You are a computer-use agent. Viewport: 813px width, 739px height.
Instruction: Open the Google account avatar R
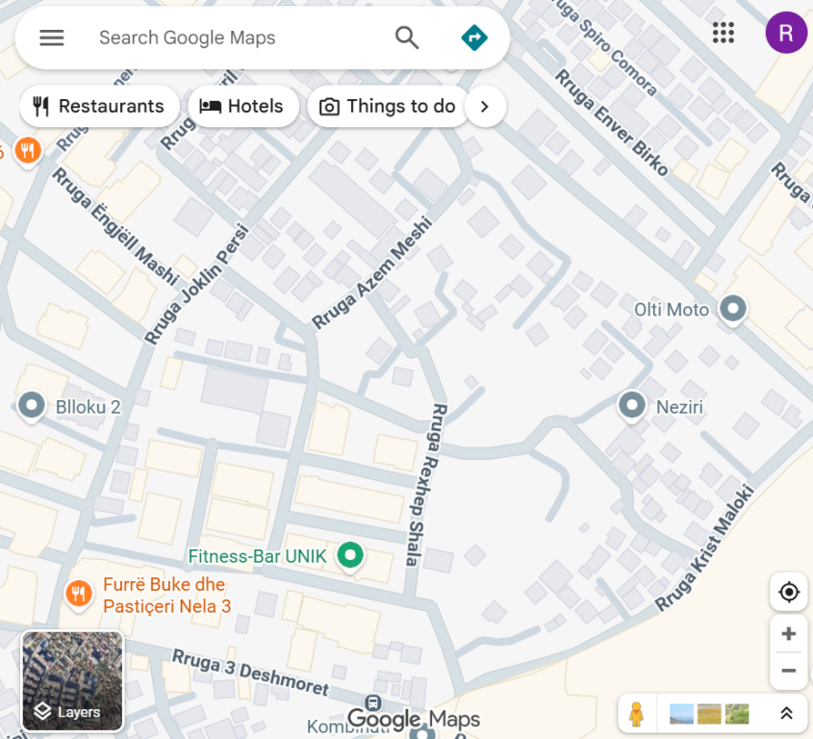(785, 33)
